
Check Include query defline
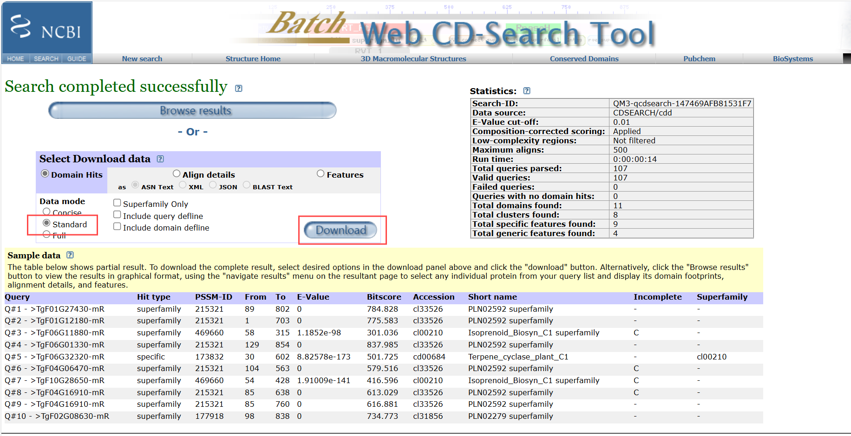(117, 215)
